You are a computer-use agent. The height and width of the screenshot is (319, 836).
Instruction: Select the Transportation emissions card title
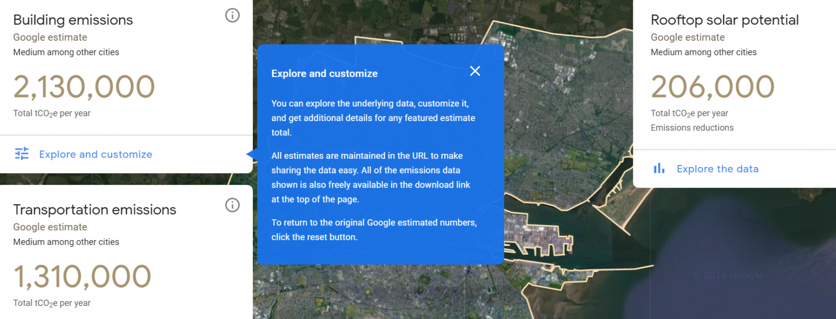point(95,209)
